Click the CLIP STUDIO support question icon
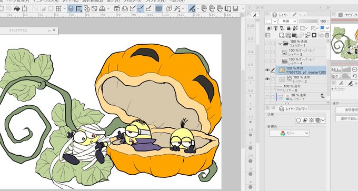The height and width of the screenshot is (191, 358). [169, 9]
